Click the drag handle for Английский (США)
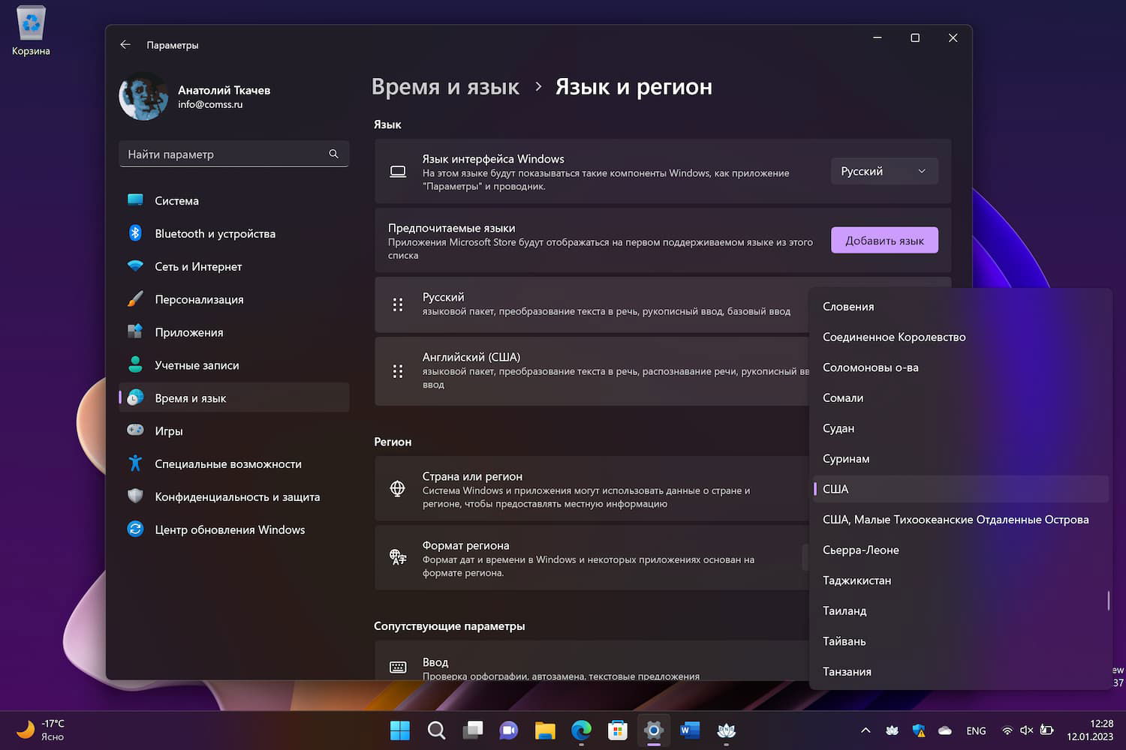The width and height of the screenshot is (1126, 750). pyautogui.click(x=398, y=371)
